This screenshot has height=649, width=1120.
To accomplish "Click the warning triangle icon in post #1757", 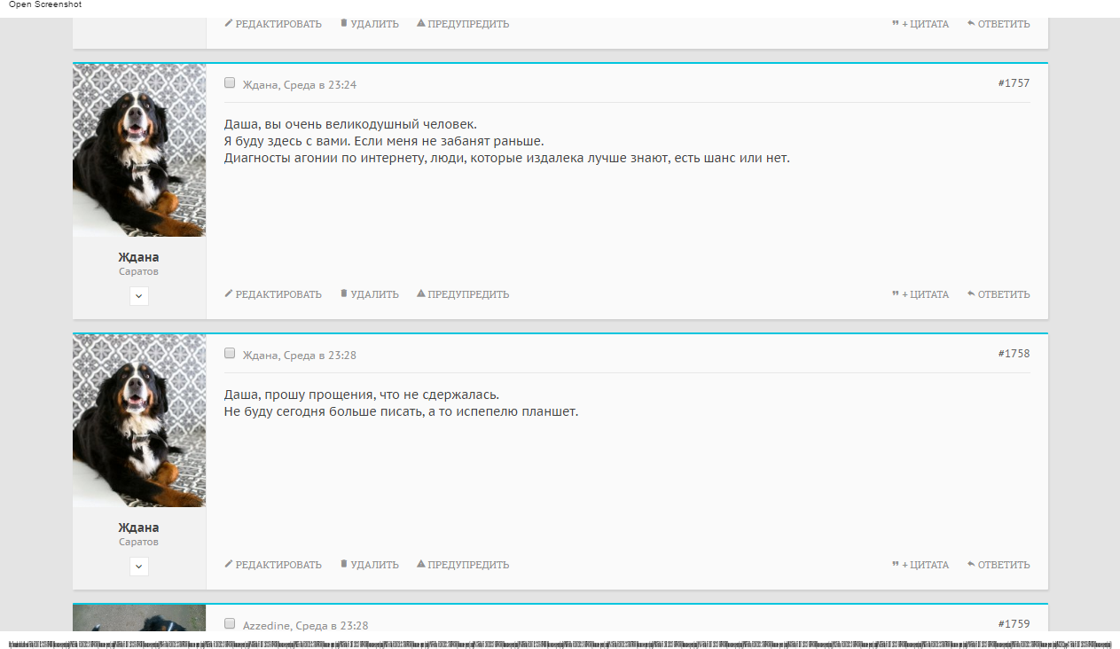I will tap(421, 293).
